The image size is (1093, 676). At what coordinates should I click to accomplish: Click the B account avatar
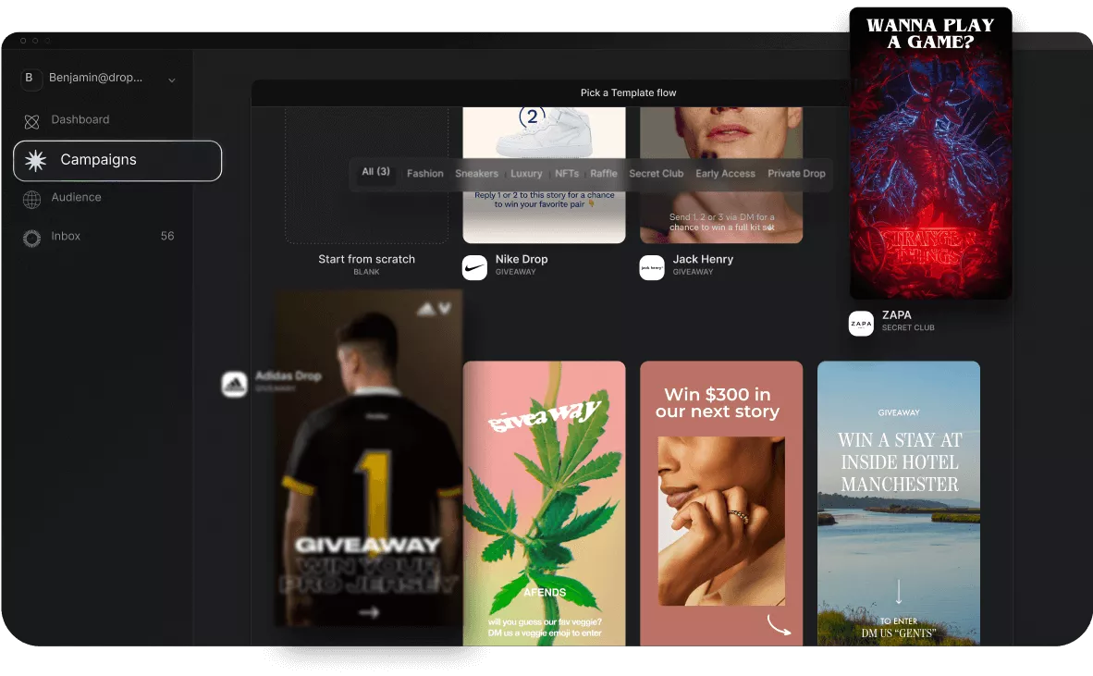[30, 78]
